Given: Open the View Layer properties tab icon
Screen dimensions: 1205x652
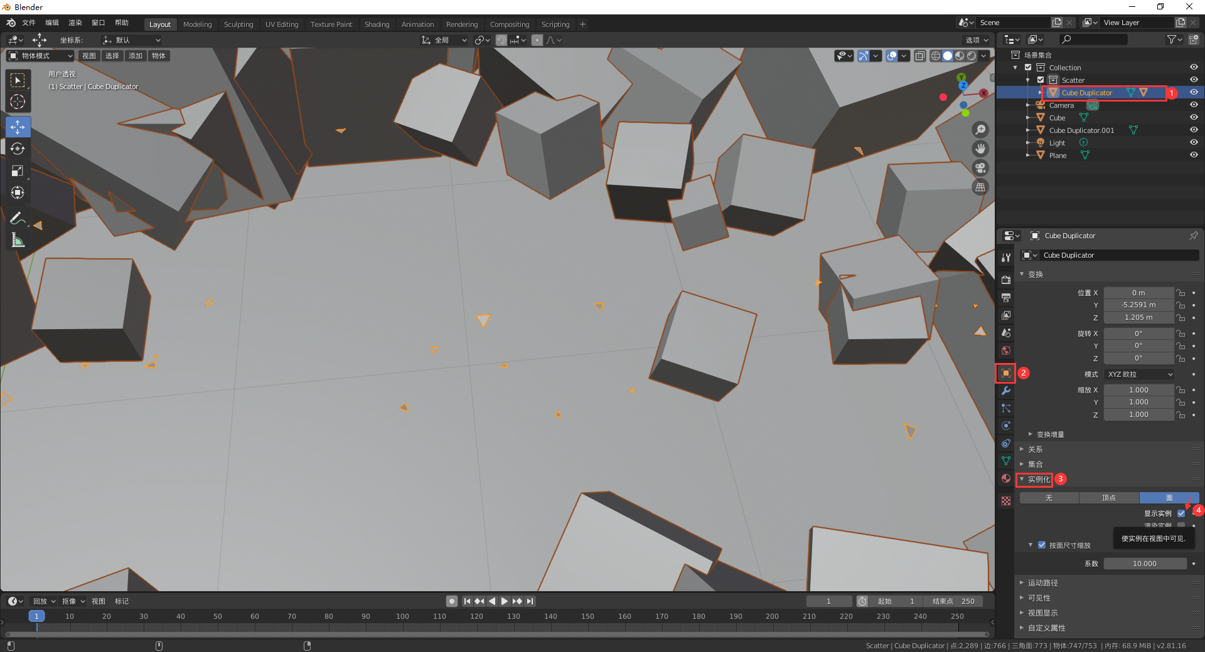Looking at the screenshot, I should point(1006,315).
